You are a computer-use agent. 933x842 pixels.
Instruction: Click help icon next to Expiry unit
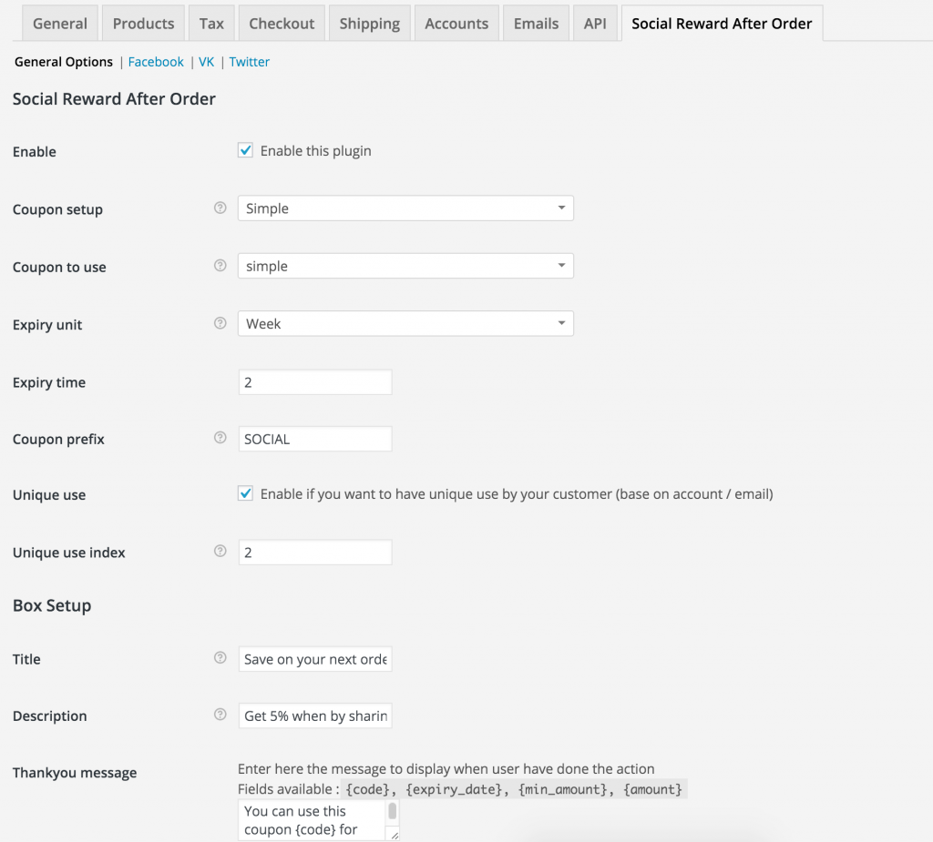pyautogui.click(x=220, y=323)
